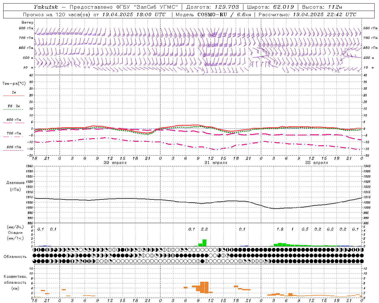Image resolution: width=379 pixels, height=303 pixels.
Task: Click the '20 апреля' date label
Action: 115,163
